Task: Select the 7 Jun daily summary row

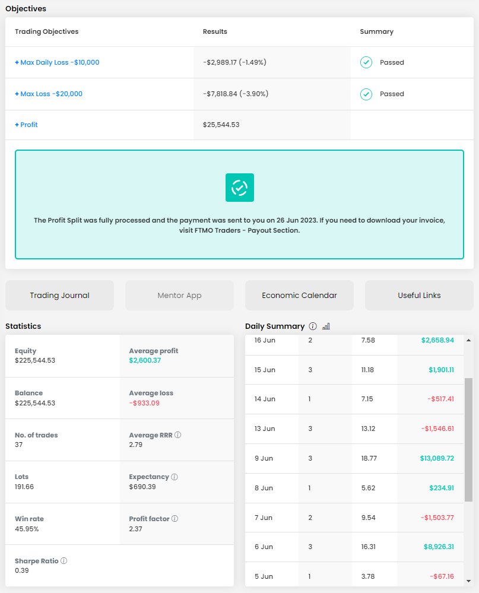Action: pyautogui.click(x=354, y=518)
